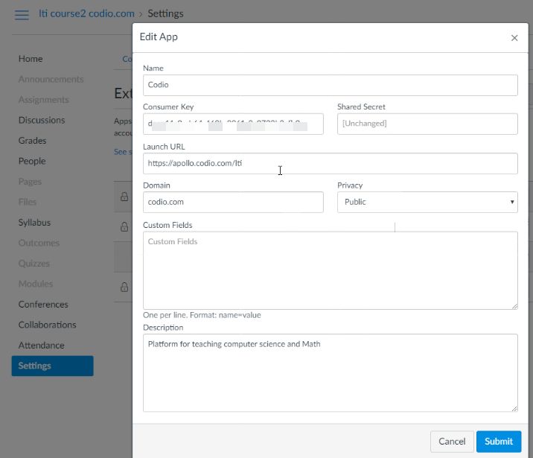533x458 pixels.
Task: Cancel editing the app
Action: coord(452,442)
